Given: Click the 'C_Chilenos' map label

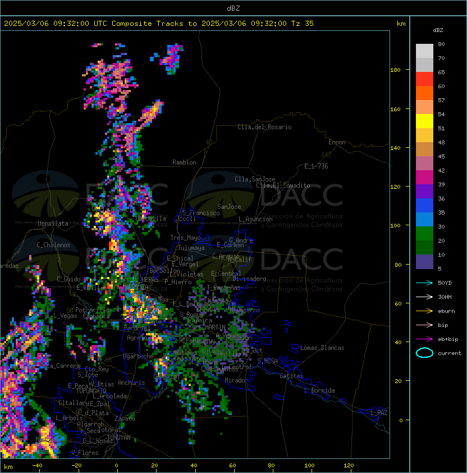Looking at the screenshot, I should 53,245.
